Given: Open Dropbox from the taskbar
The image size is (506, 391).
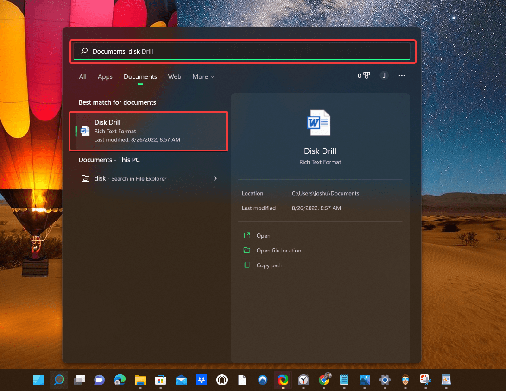Looking at the screenshot, I should tap(202, 380).
